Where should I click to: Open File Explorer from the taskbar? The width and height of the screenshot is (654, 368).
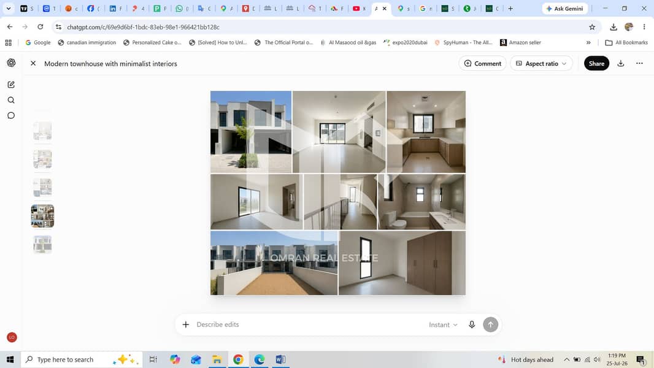[217, 359]
